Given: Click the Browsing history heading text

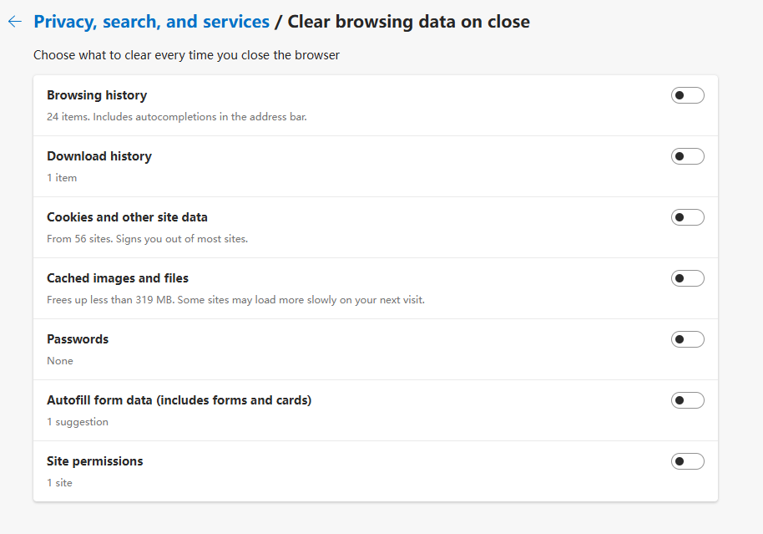Looking at the screenshot, I should 97,95.
